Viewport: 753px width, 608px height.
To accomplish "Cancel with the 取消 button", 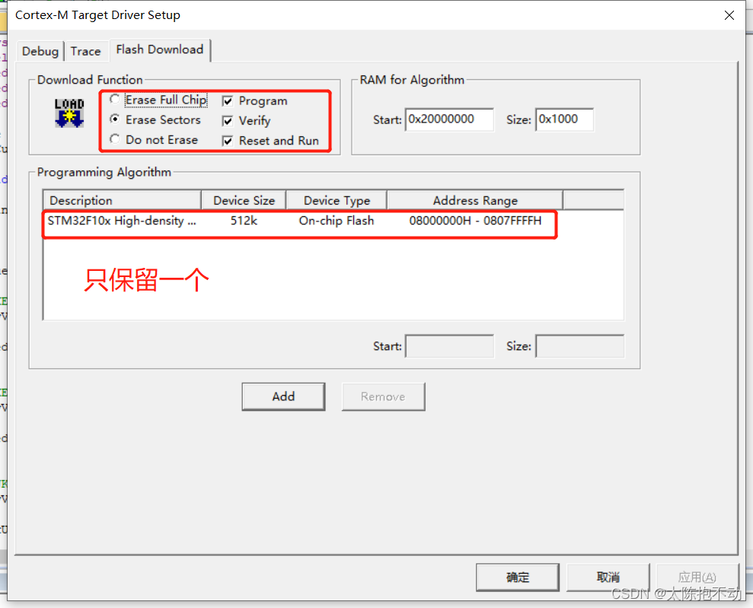I will pos(608,577).
